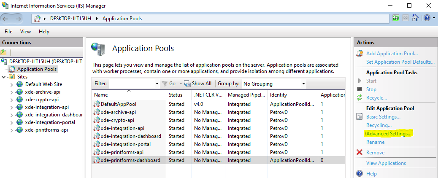This screenshot has width=438, height=178.
Task: Click xde-printforms-api pool icon in list
Action: point(97,152)
